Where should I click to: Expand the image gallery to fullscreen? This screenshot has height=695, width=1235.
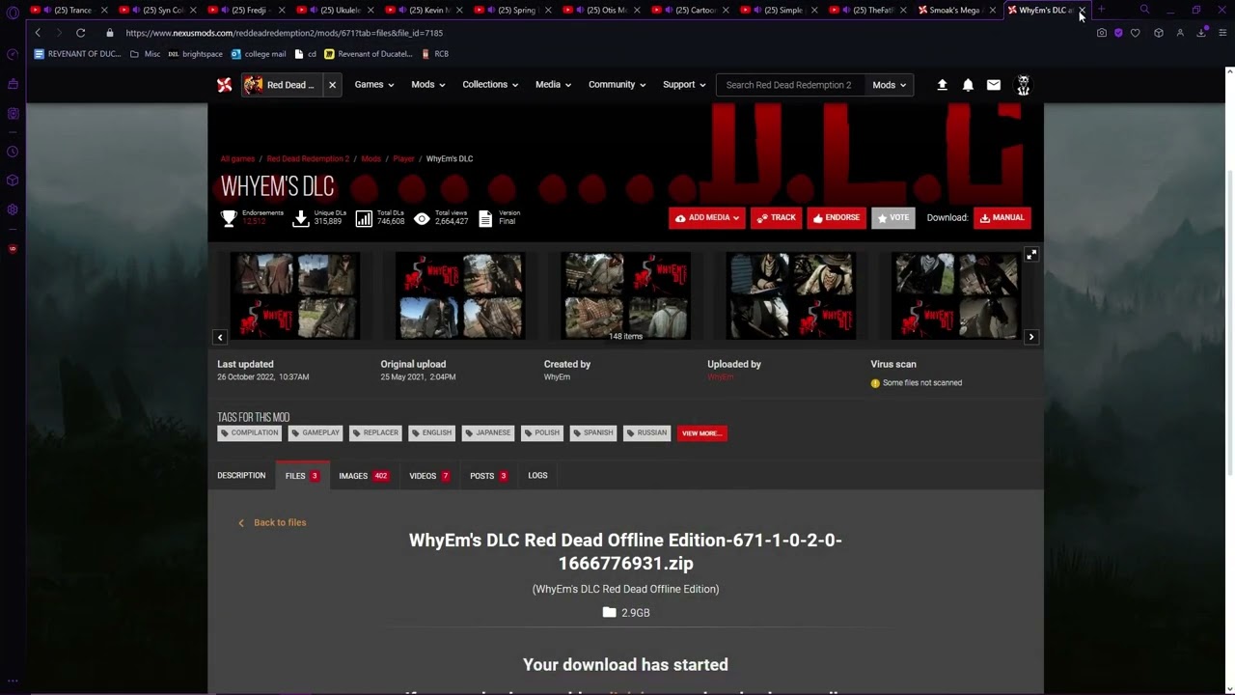coord(1031,255)
